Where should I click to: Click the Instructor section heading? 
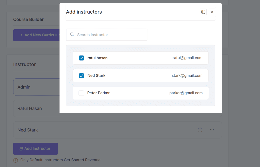click(x=25, y=64)
